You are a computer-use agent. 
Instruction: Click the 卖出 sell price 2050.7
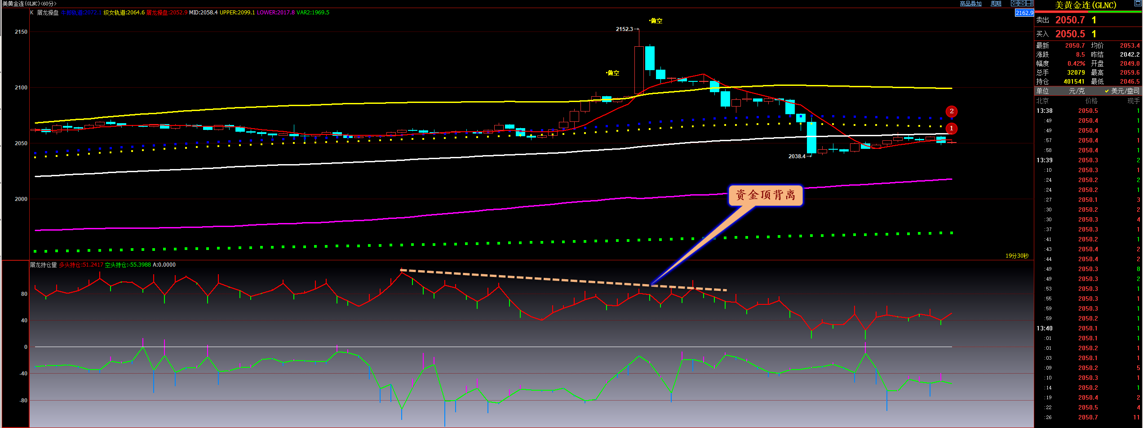point(1070,20)
